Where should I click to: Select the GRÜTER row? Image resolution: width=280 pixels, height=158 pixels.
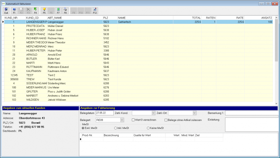pos(138,92)
